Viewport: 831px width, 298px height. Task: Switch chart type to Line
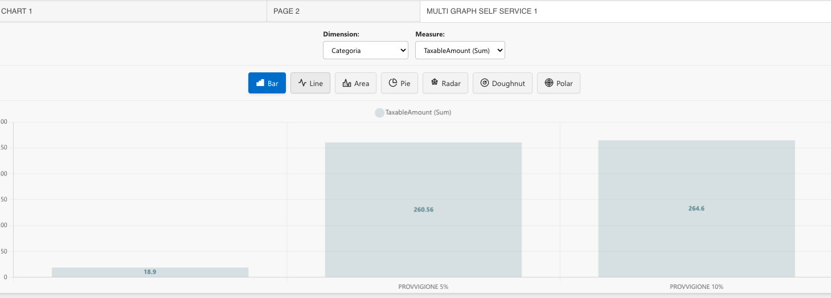[310, 83]
